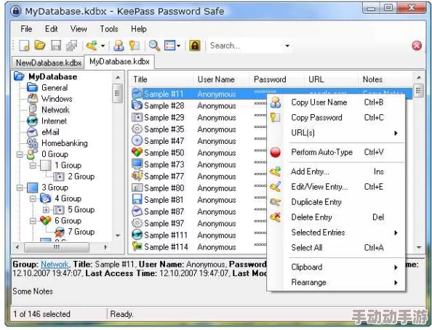The image size is (432, 330).
Task: Click the Save Database floppy icon
Action: pos(56,46)
